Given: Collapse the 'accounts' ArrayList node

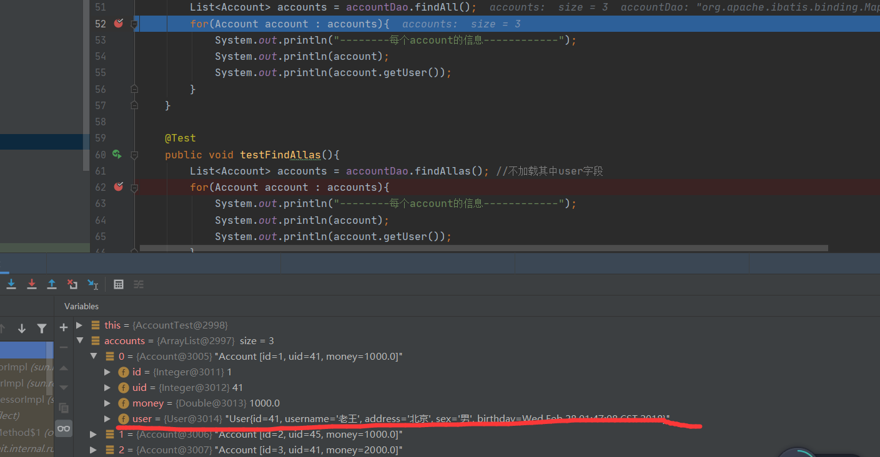Looking at the screenshot, I should [x=79, y=340].
